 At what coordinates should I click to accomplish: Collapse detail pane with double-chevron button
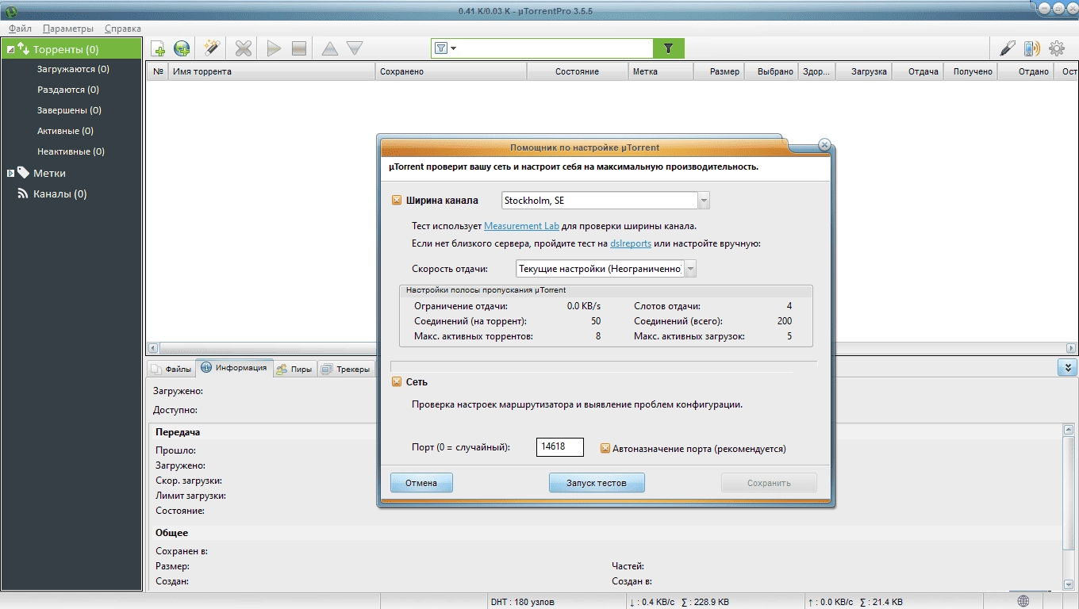click(1068, 368)
